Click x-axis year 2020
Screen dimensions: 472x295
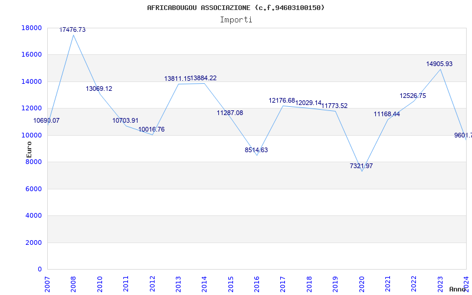[x=362, y=284]
